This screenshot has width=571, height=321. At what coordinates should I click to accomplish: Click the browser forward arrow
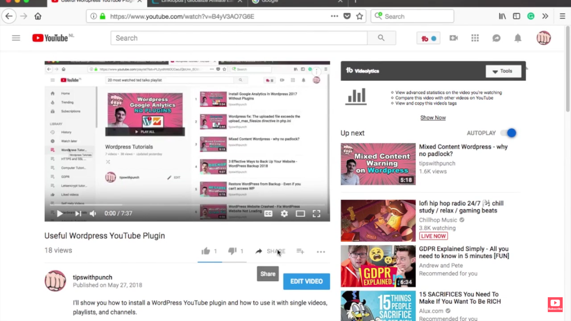[x=23, y=16]
